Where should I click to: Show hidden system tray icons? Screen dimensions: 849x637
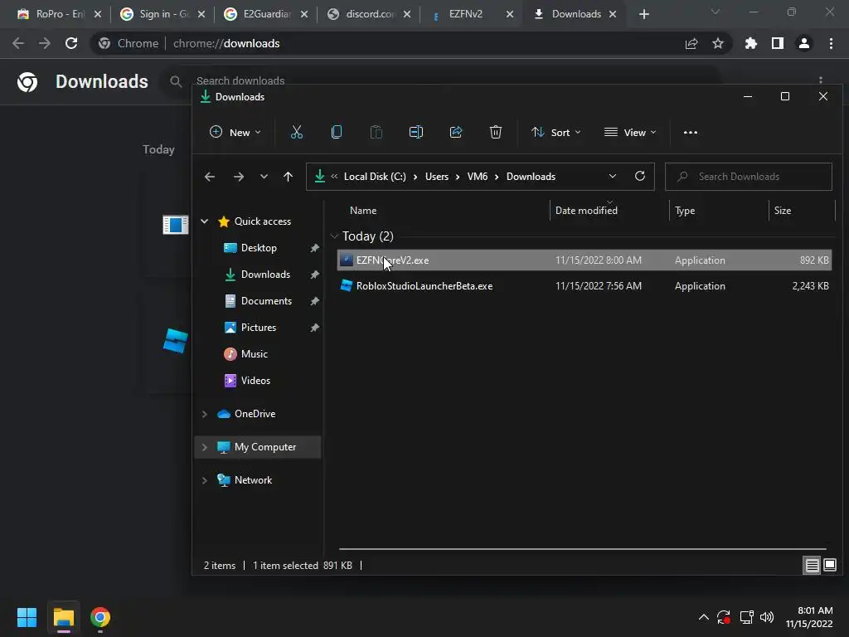point(703,617)
